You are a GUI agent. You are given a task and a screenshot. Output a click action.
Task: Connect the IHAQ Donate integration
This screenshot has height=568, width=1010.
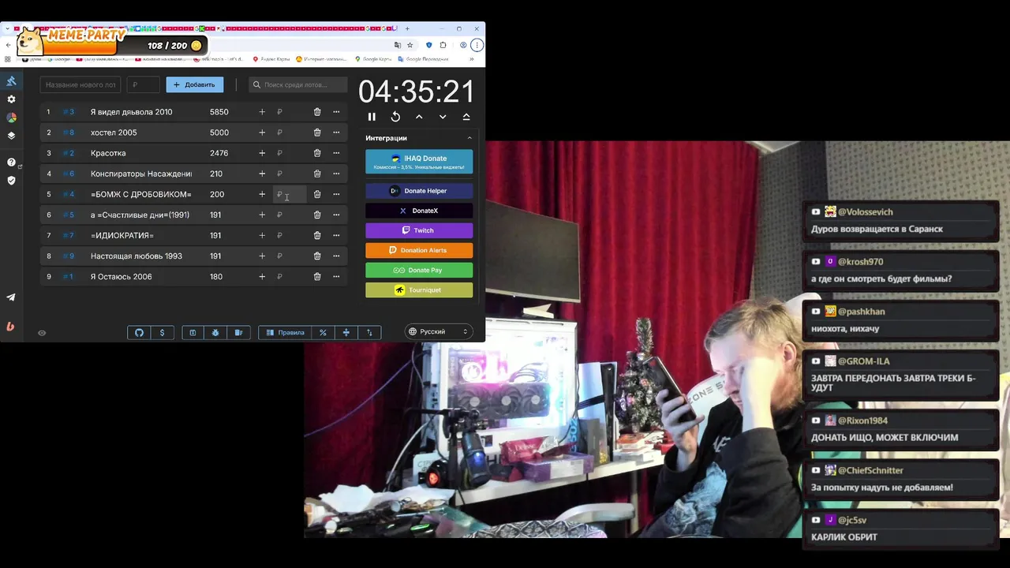(419, 162)
